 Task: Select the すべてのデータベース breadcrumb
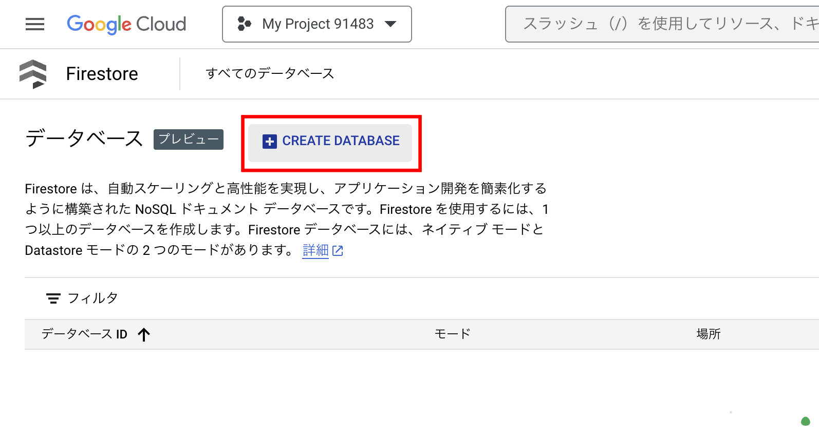(270, 73)
